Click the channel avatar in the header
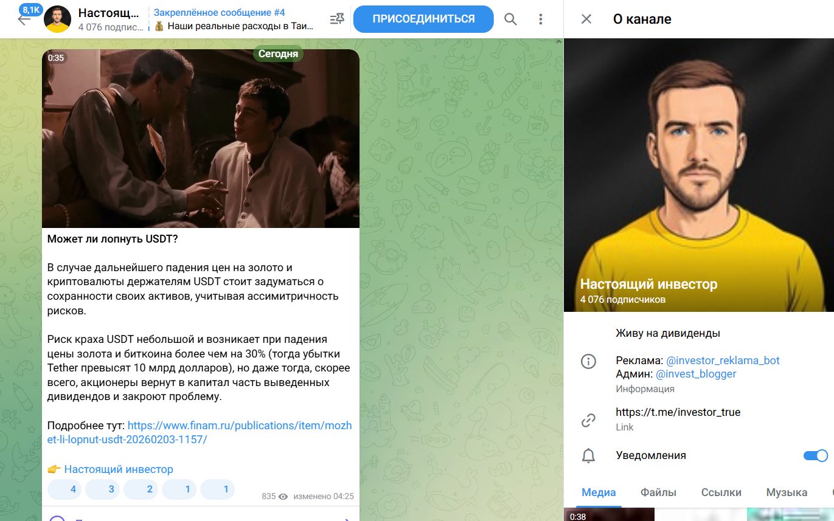This screenshot has width=834, height=521. pyautogui.click(x=57, y=19)
